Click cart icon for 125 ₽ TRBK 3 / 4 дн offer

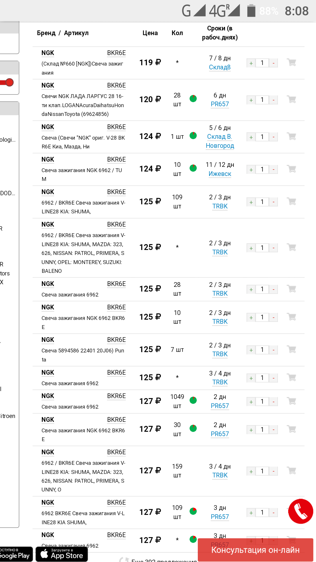coord(291,377)
